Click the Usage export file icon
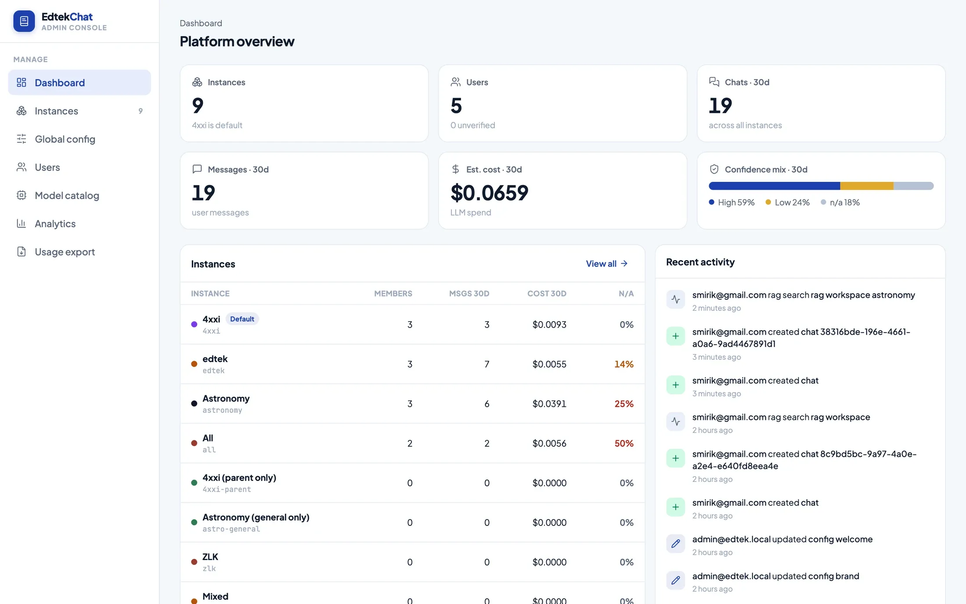Viewport: 966px width, 604px height. [x=22, y=251]
